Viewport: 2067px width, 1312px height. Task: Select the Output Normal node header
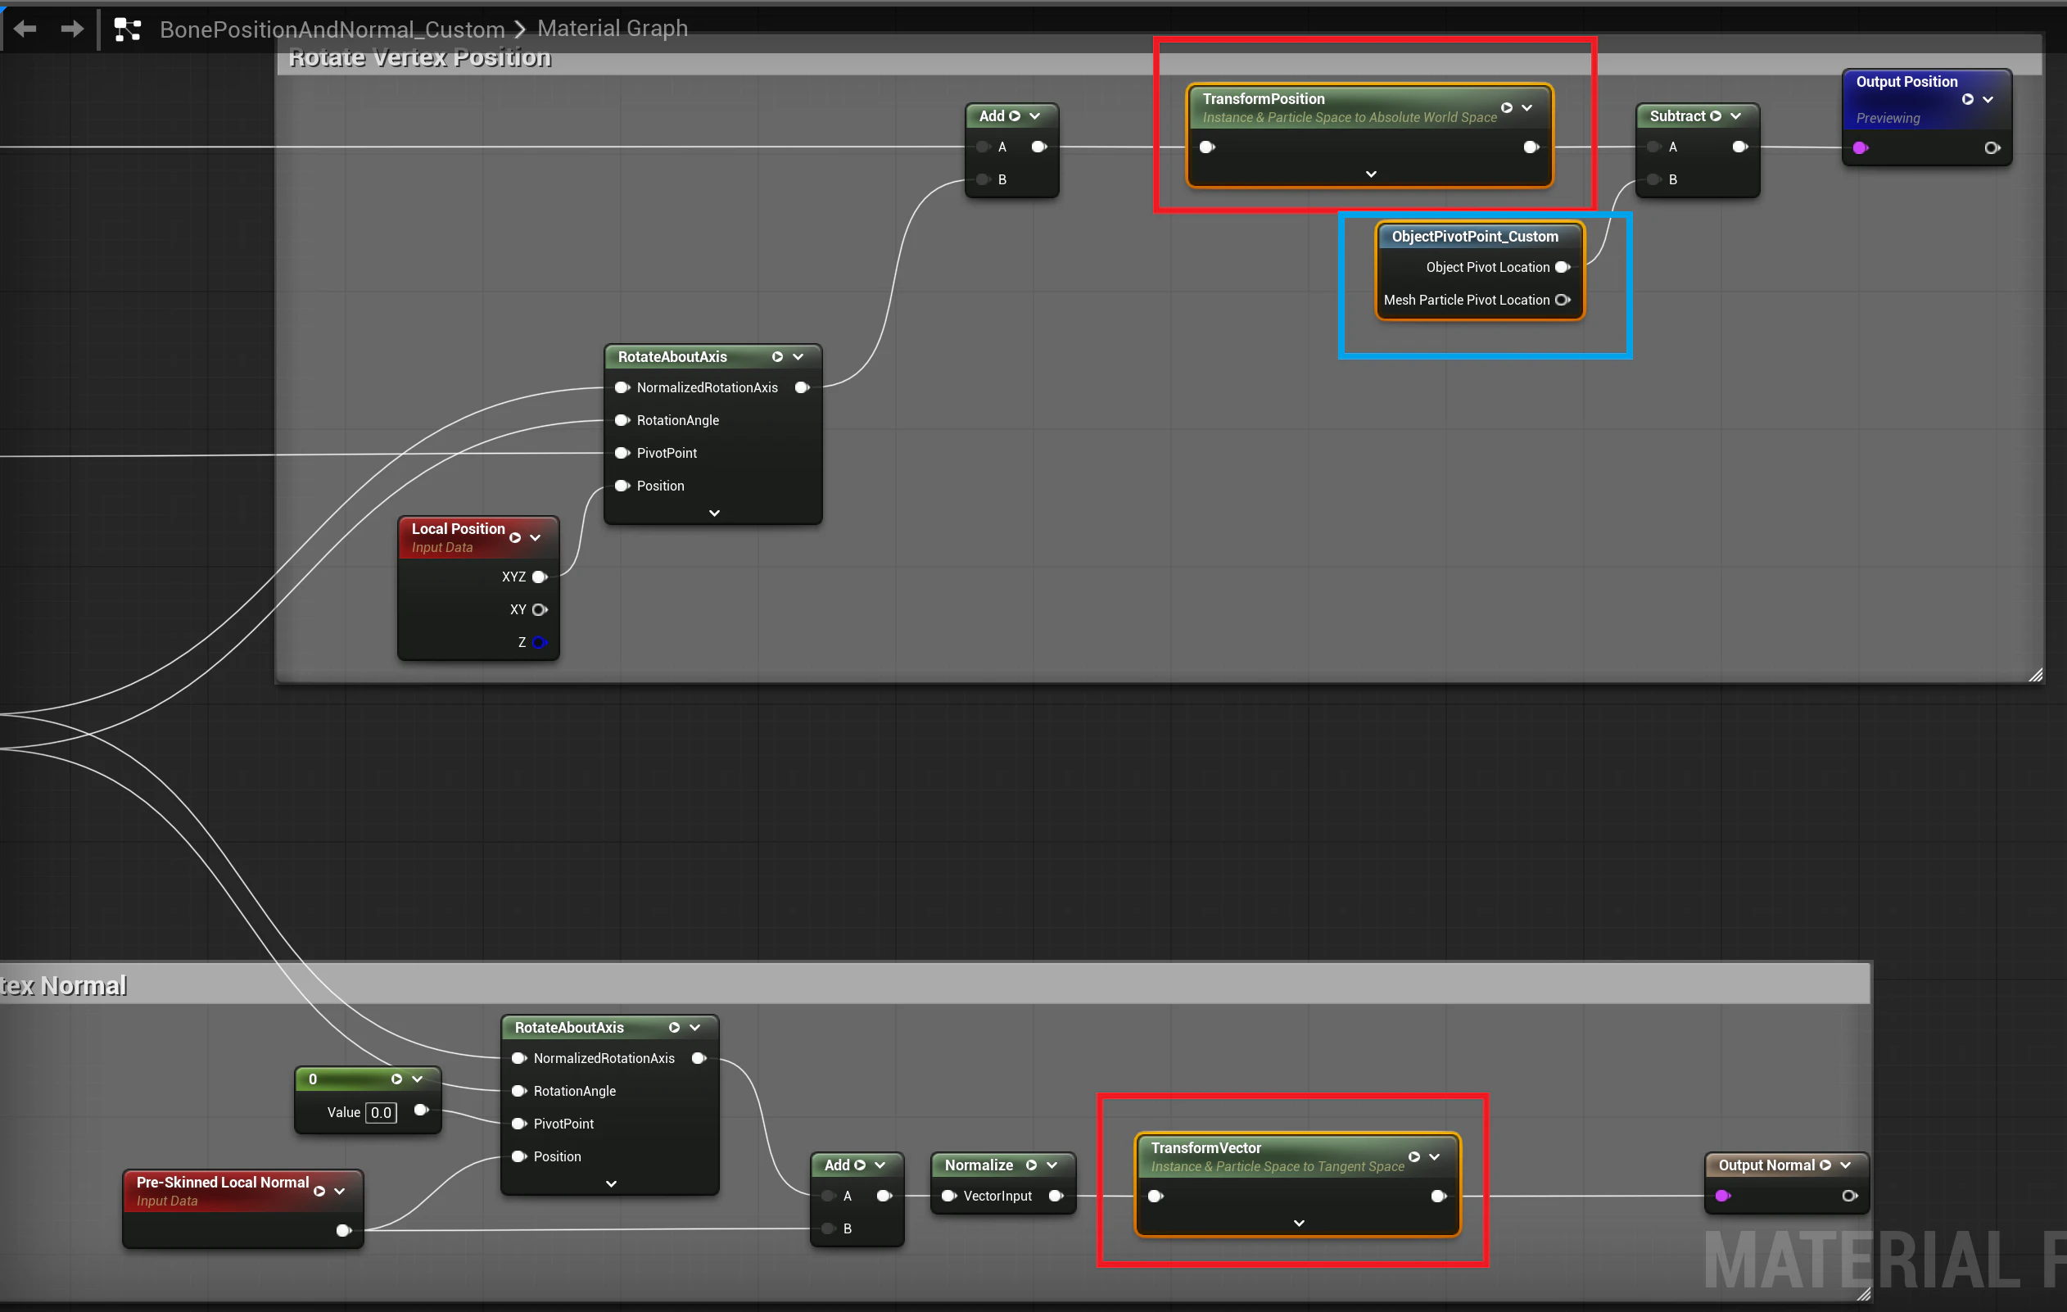point(1766,1165)
